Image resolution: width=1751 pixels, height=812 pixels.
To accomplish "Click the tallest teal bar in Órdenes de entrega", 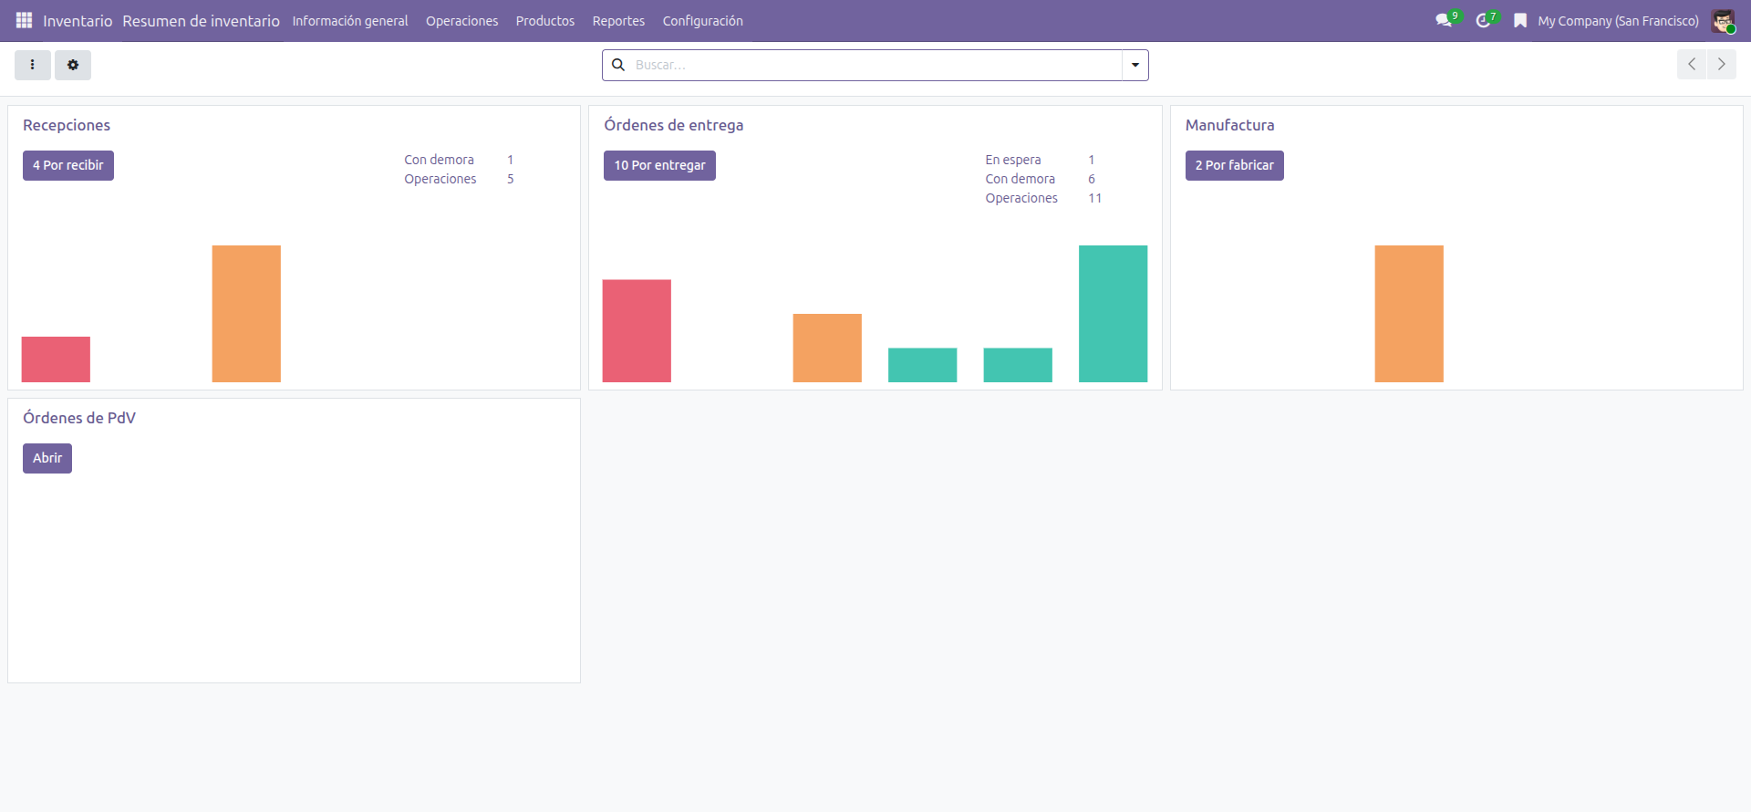I will click(1113, 313).
